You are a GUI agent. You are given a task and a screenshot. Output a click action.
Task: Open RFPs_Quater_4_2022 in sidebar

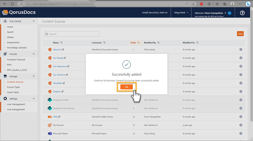(x=17, y=70)
